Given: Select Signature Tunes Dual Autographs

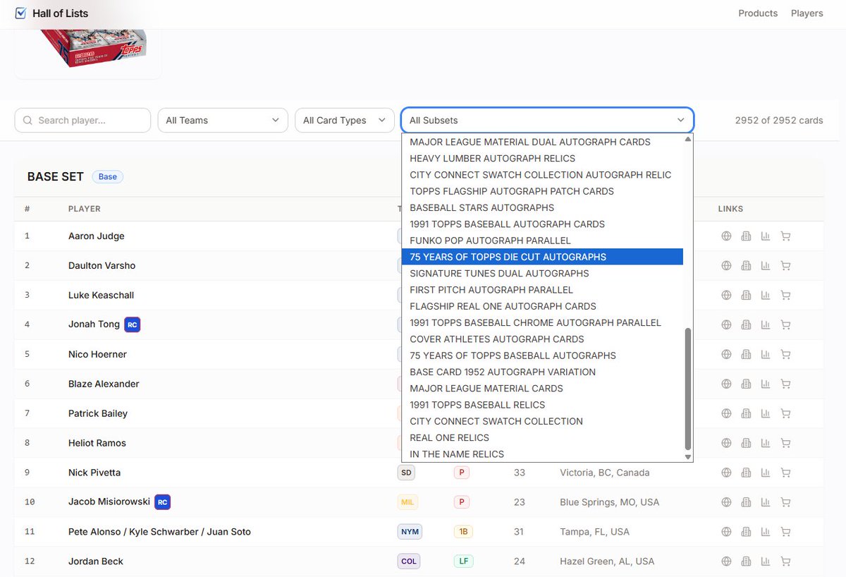Looking at the screenshot, I should tap(542, 273).
